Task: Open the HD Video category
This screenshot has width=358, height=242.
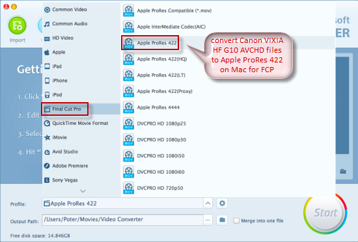Action: [x=81, y=38]
